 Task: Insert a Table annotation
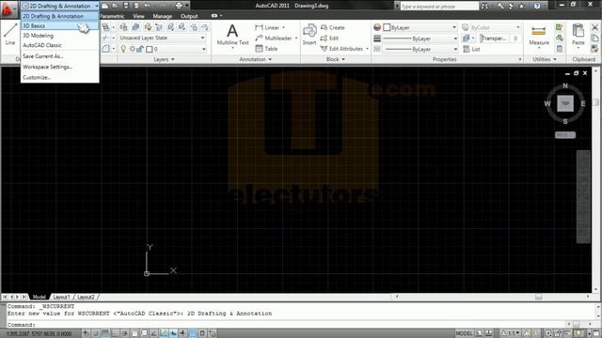(266, 49)
